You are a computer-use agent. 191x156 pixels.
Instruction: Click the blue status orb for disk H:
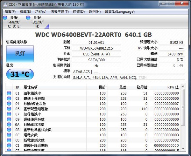point(28,17)
